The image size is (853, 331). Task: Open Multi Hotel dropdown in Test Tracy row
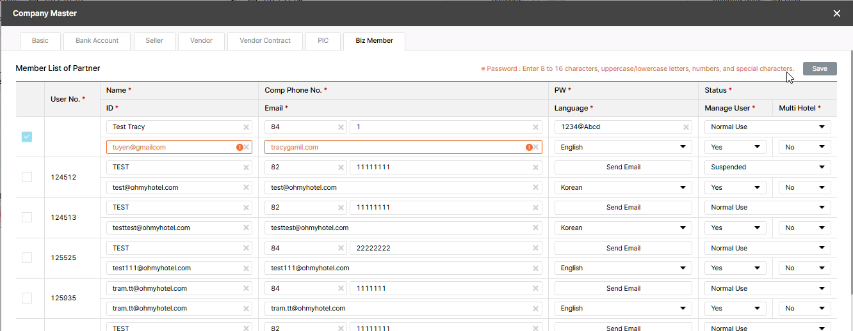click(804, 147)
